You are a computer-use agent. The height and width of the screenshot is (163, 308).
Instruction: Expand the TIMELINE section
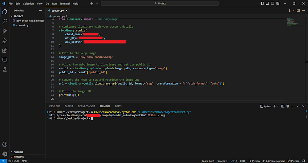tap(18, 157)
